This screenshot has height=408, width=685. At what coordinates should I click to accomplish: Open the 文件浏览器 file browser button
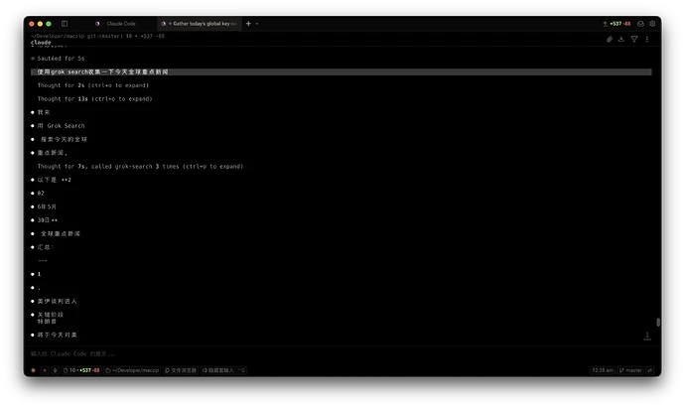click(x=181, y=370)
